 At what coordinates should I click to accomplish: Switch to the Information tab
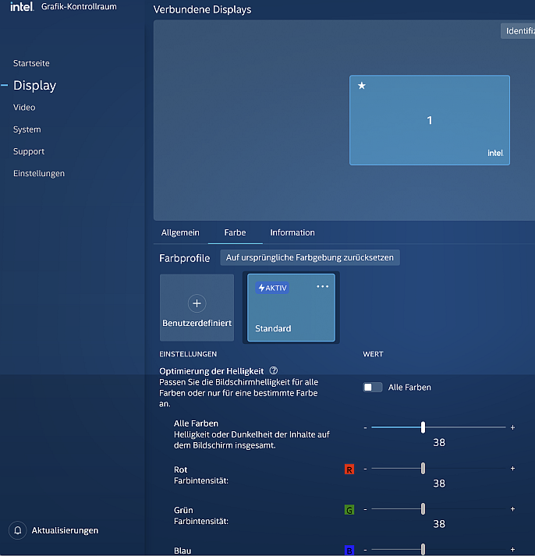click(x=292, y=232)
